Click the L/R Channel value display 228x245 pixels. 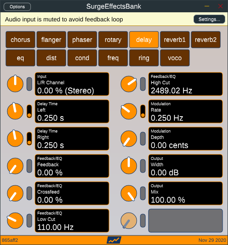point(72,84)
